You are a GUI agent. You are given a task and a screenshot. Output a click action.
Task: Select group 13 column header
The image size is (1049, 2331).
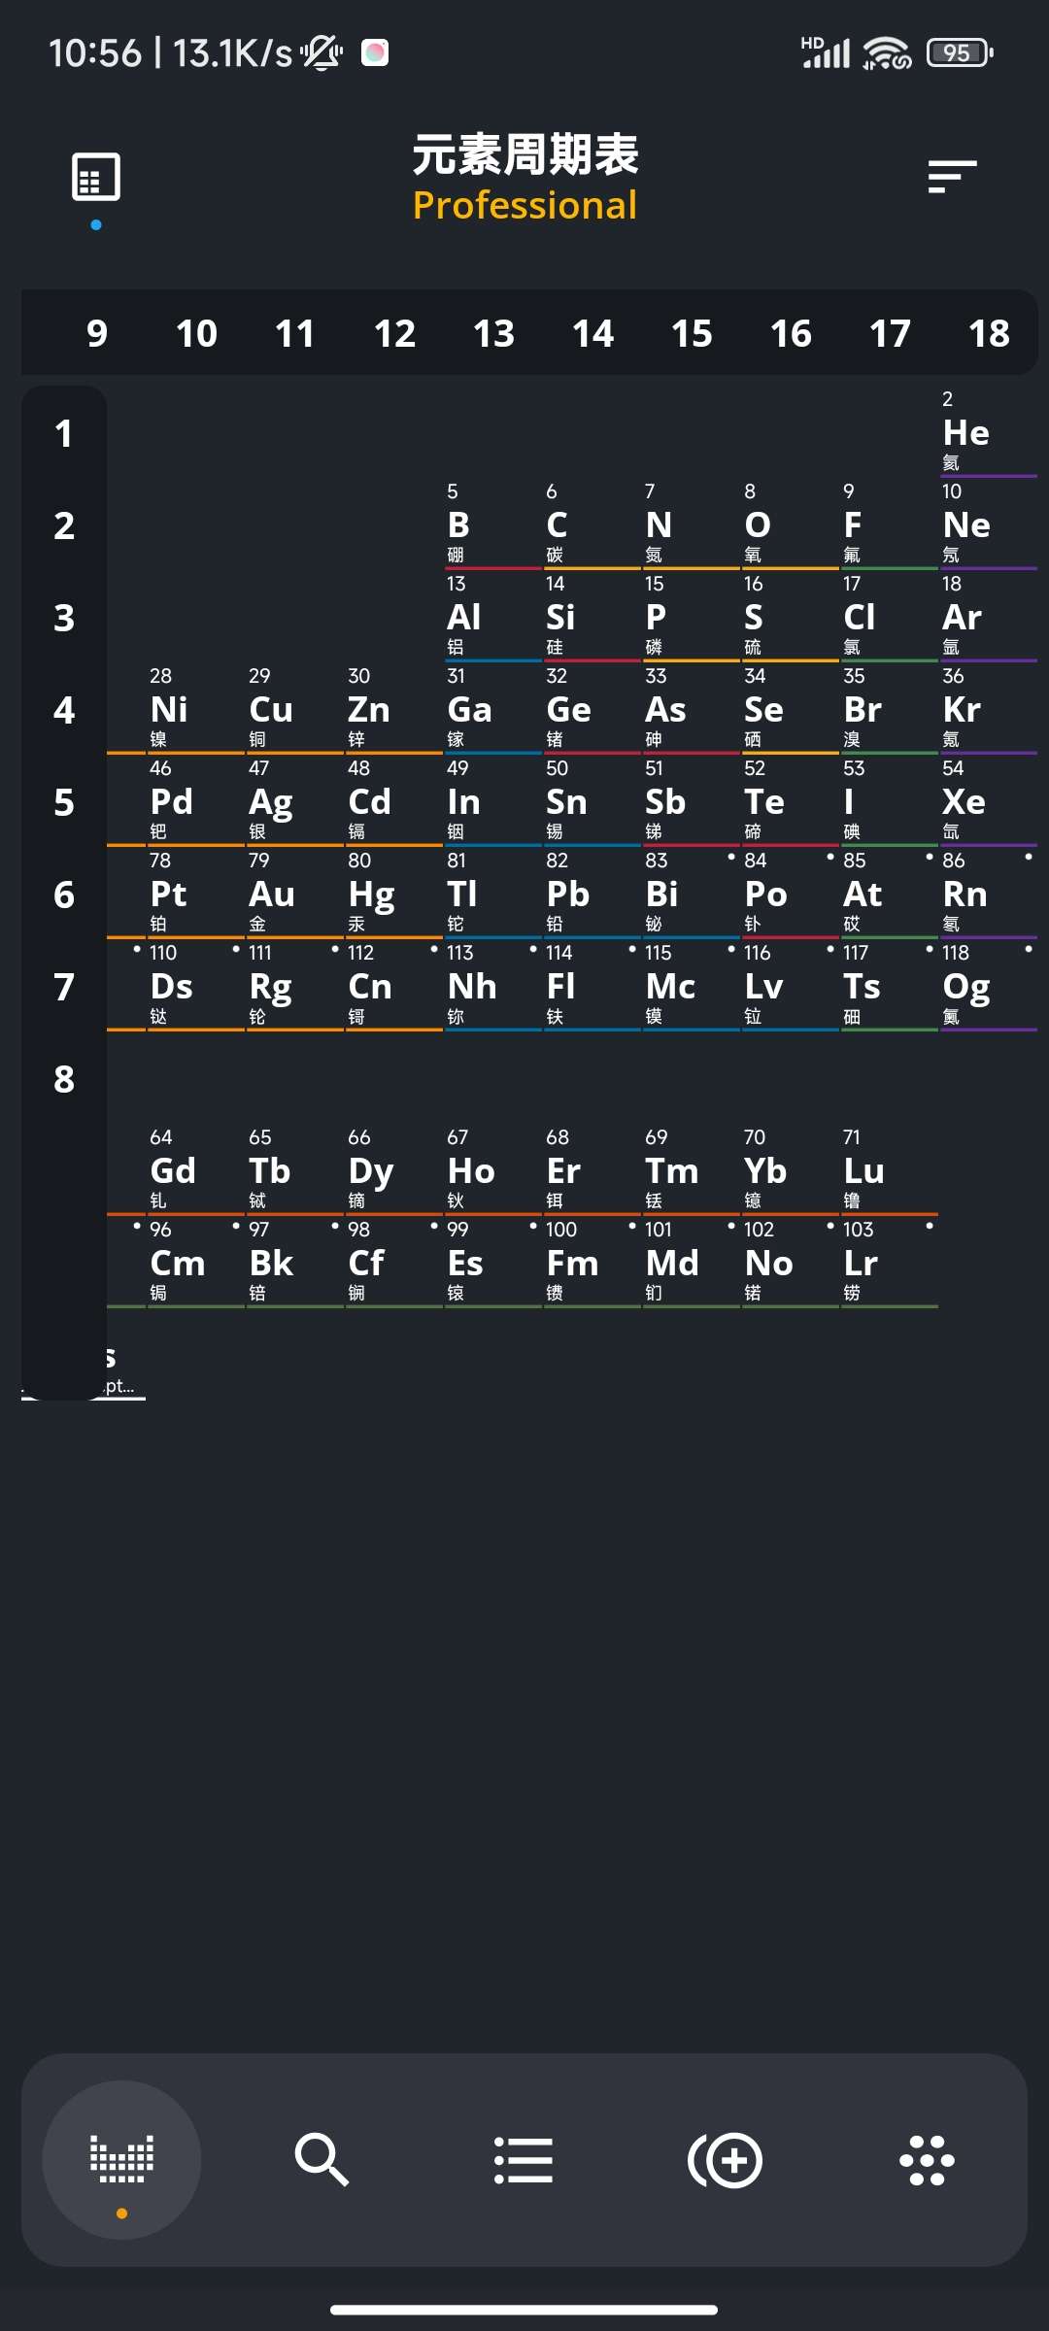click(493, 333)
